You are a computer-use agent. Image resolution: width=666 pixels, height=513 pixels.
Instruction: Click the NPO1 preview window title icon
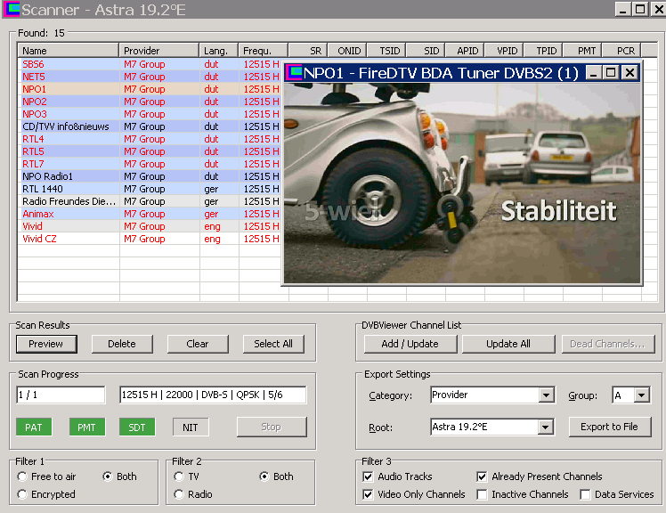pyautogui.click(x=294, y=73)
